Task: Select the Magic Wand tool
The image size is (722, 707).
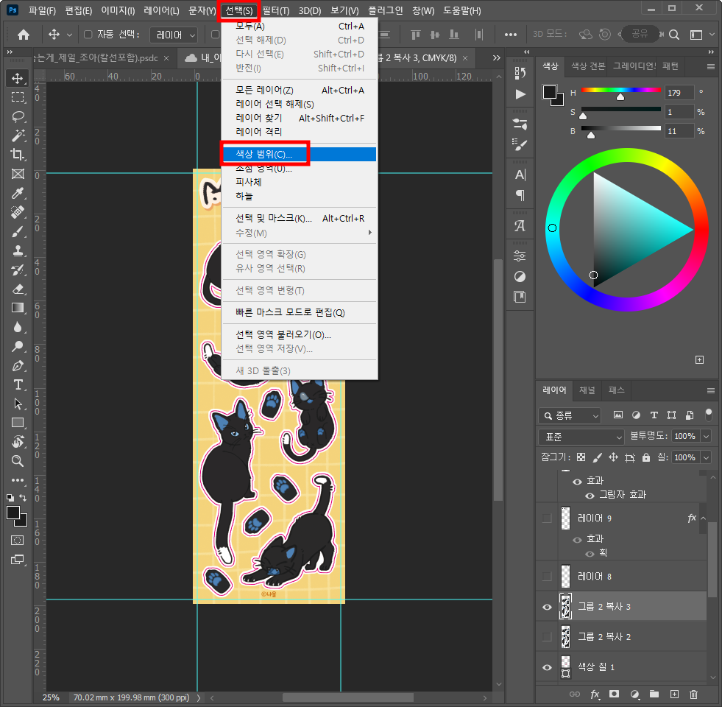Action: click(18, 136)
